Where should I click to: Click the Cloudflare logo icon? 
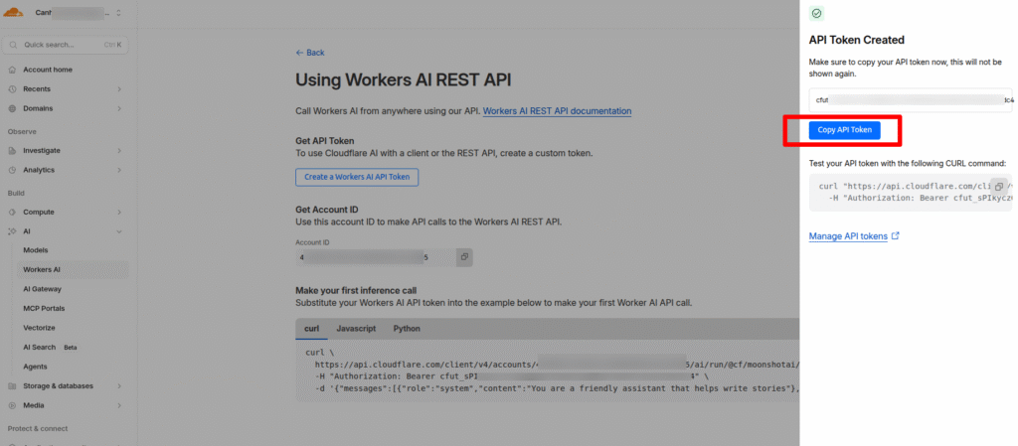coord(13,12)
